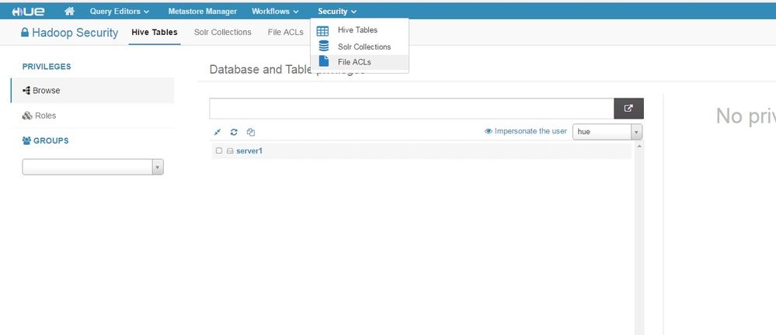
Task: Open the hue user dropdown
Action: [x=607, y=132]
